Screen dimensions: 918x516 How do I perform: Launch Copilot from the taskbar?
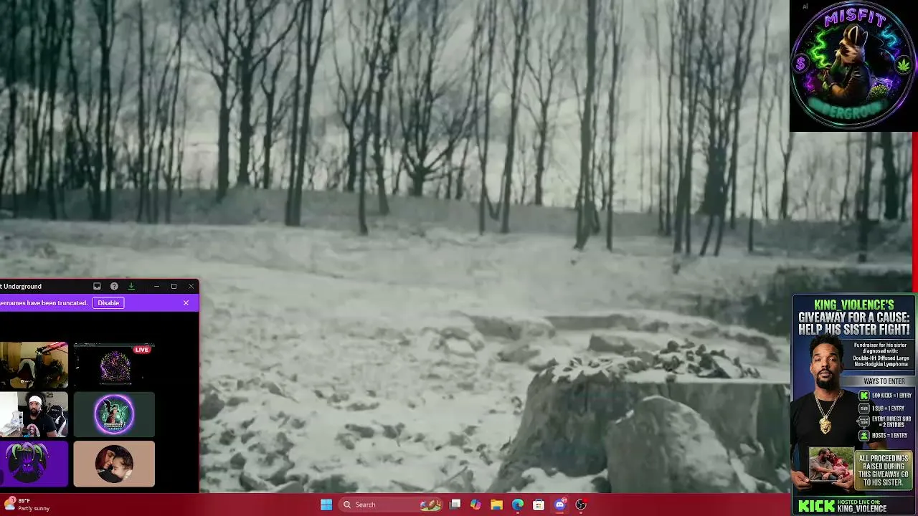475,505
